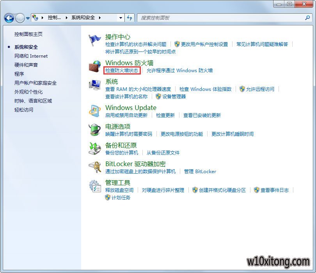Screen dimensions: 316x273
Task: Expand arrow between 控制... and 系统和安全
Action: point(67,18)
